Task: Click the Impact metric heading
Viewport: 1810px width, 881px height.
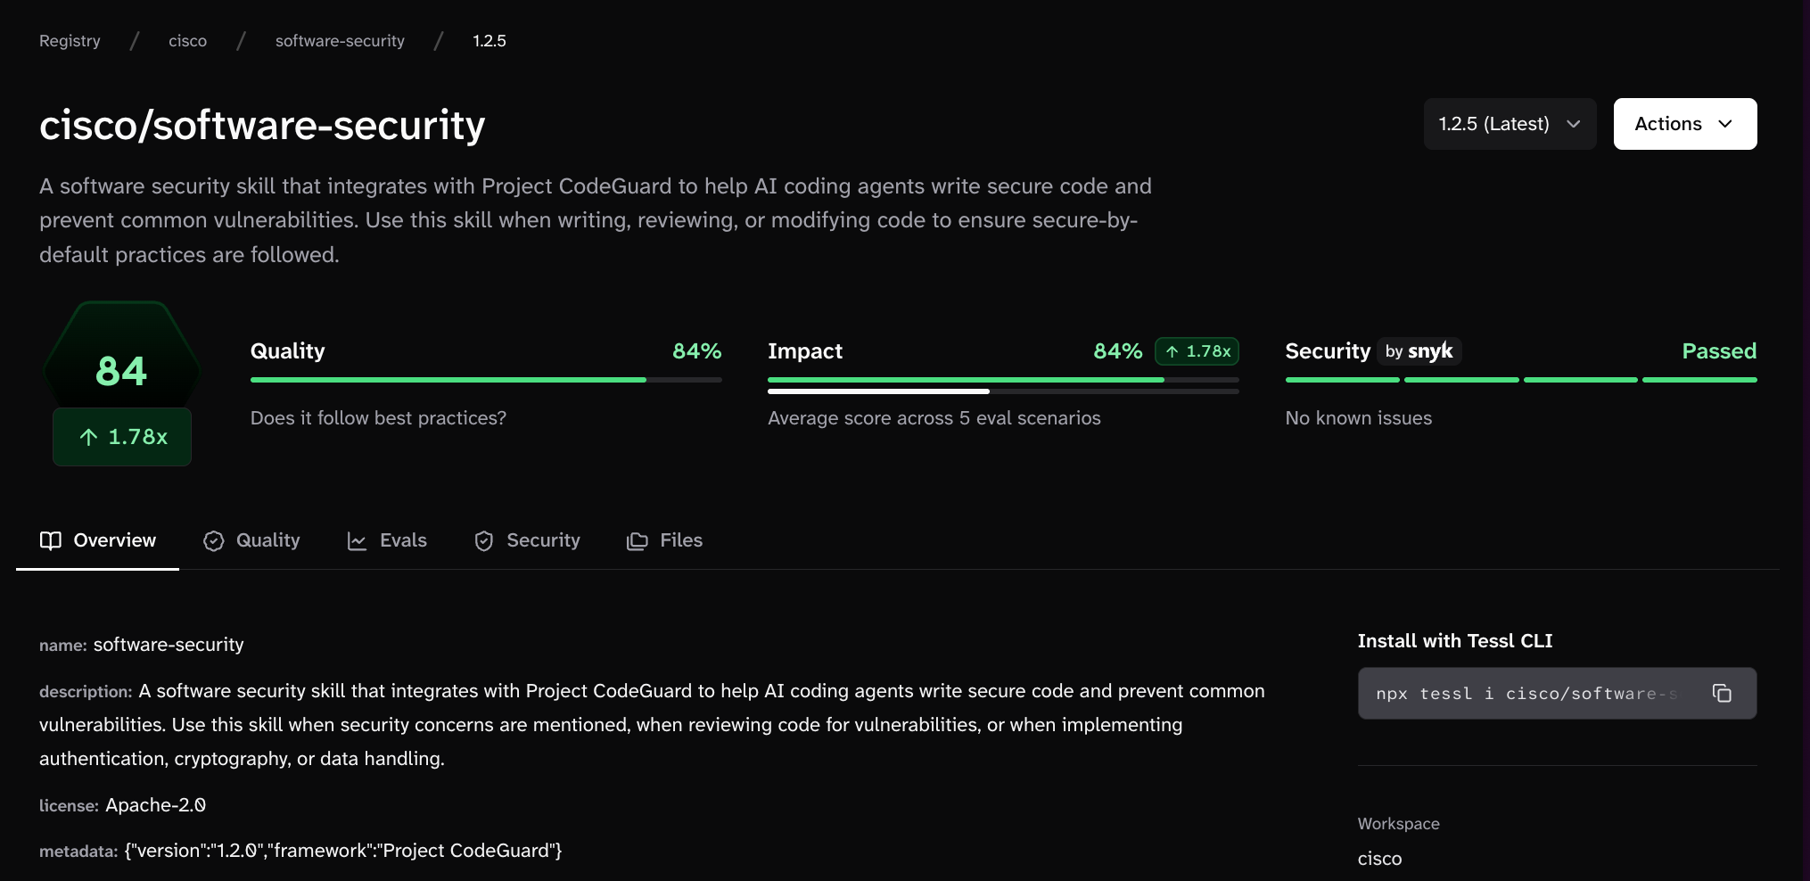Action: point(805,351)
